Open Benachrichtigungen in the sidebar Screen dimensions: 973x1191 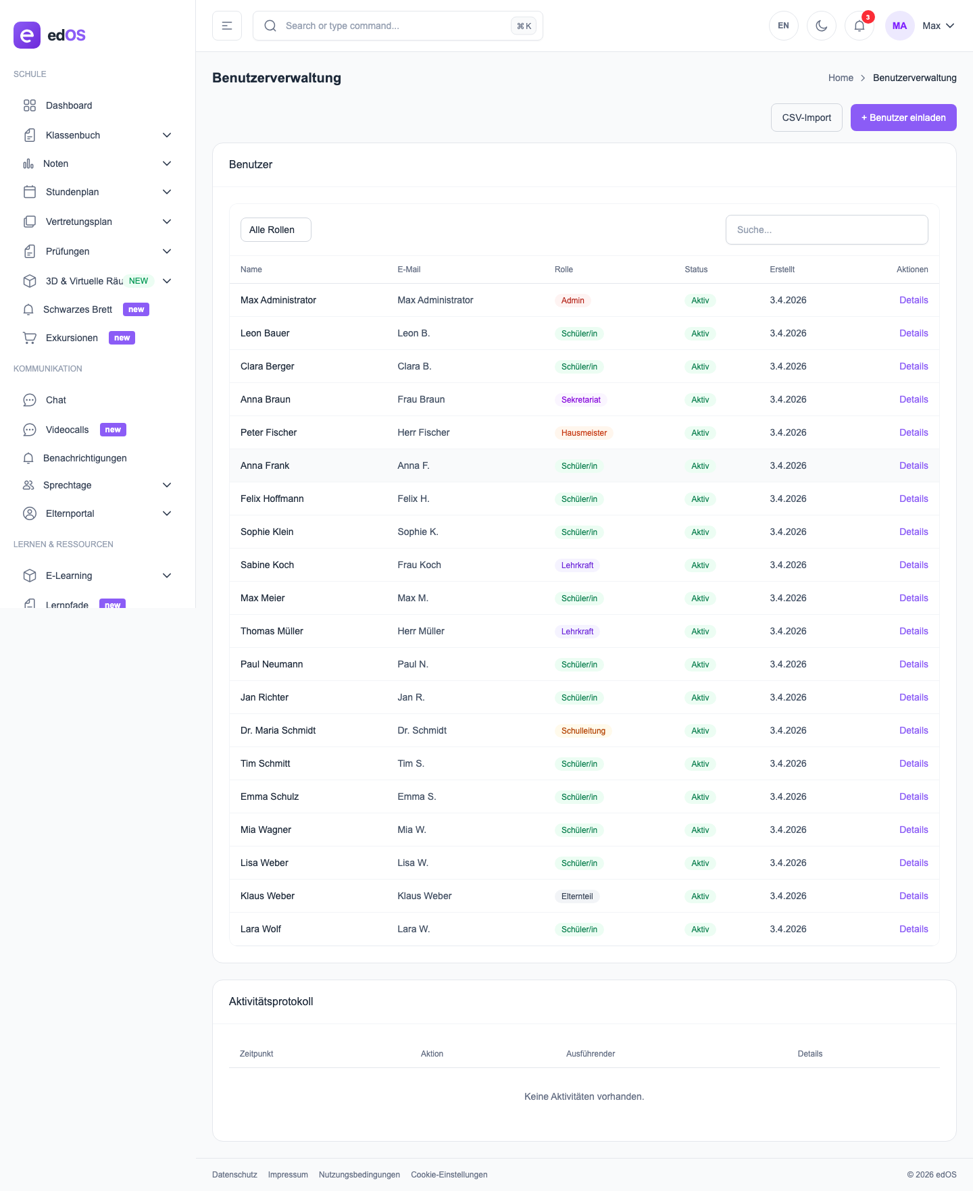point(84,458)
